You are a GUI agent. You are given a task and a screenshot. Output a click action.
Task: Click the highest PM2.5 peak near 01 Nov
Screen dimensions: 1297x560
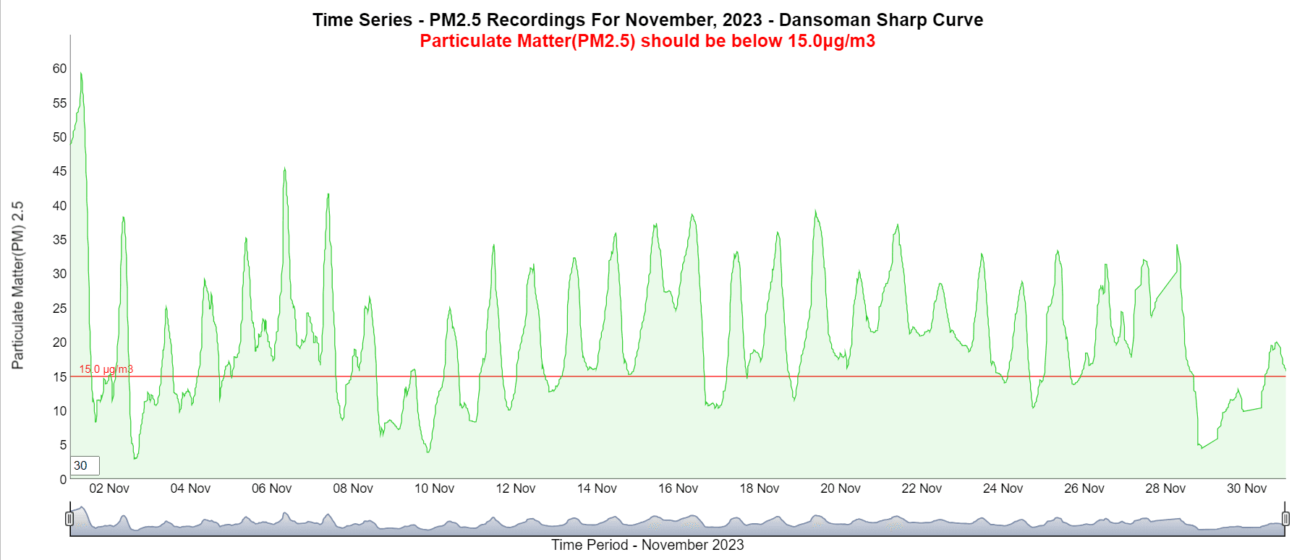[81, 73]
